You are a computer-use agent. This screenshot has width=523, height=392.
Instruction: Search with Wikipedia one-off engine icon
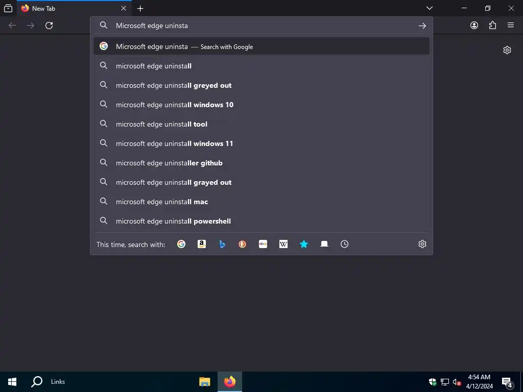coord(283,244)
